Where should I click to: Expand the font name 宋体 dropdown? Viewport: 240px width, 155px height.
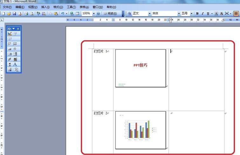[x=179, y=14]
